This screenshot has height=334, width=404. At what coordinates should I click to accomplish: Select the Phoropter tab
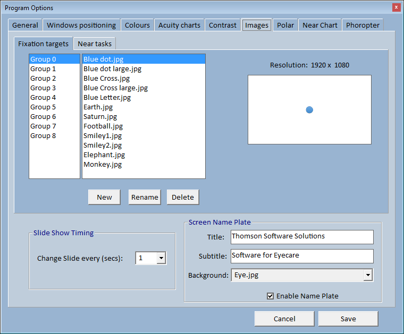pyautogui.click(x=363, y=25)
